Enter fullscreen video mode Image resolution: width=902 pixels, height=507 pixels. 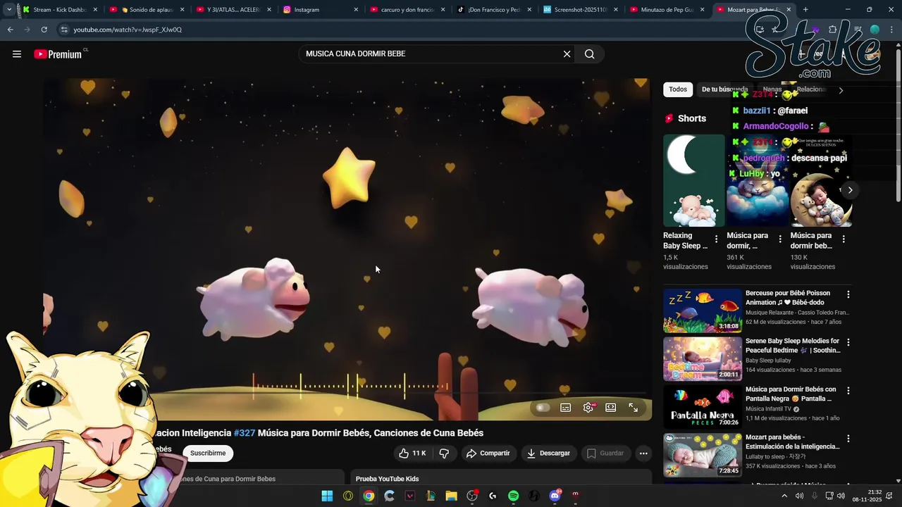[x=634, y=408]
